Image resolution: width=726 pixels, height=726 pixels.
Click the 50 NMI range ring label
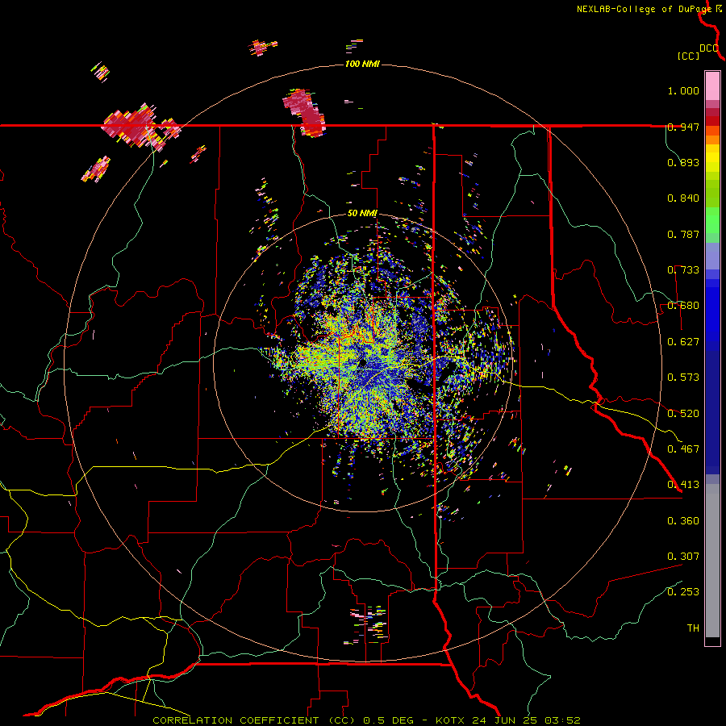pyautogui.click(x=362, y=214)
